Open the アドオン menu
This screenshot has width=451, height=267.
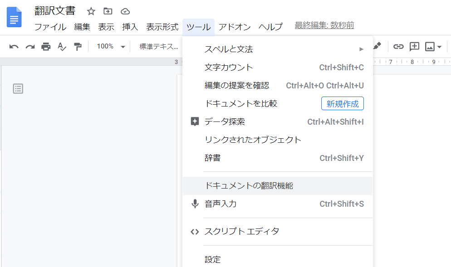tap(235, 27)
